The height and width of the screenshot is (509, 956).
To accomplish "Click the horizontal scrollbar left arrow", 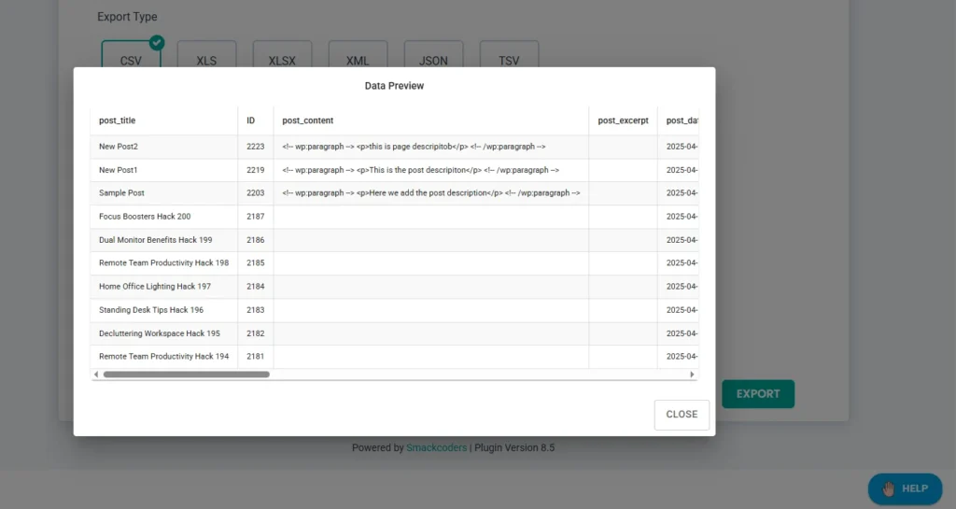I will point(96,375).
